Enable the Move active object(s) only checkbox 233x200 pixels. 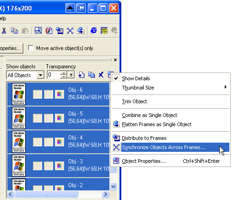31,48
